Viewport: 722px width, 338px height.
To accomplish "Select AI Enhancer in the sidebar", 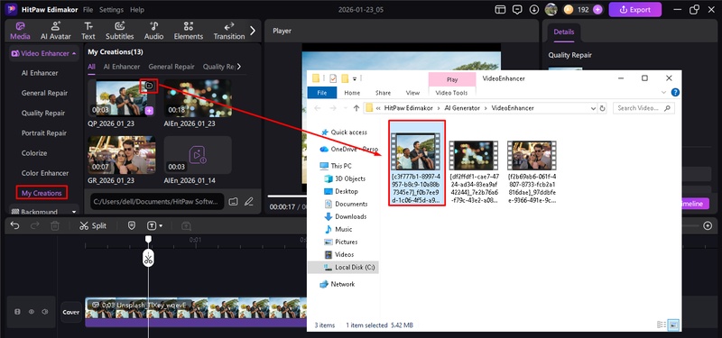I will pyautogui.click(x=40, y=73).
